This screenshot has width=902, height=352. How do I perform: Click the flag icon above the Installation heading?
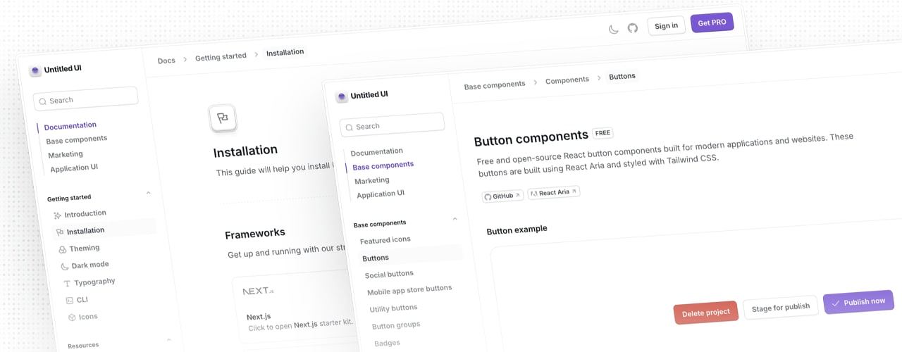tap(223, 118)
